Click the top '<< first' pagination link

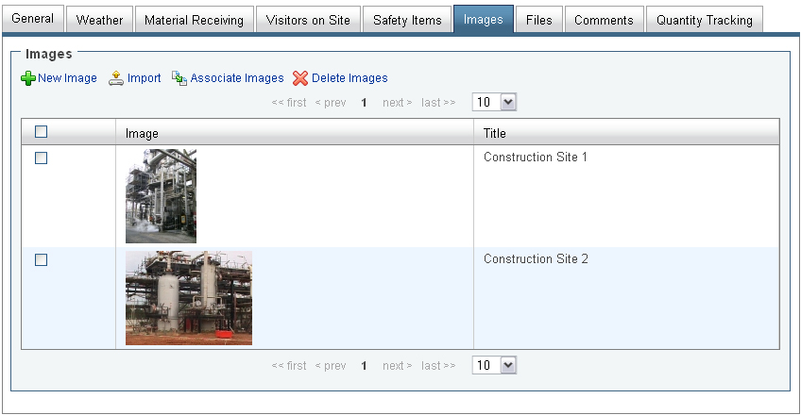pyautogui.click(x=289, y=103)
